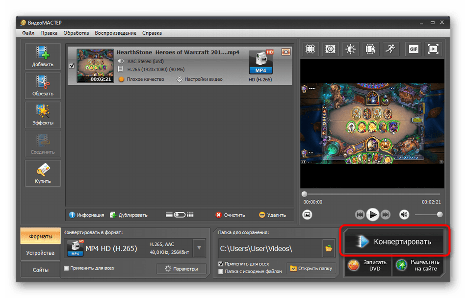Toggle list/grid view switch
Image resolution: width=466 pixels, height=298 pixels.
(x=180, y=215)
